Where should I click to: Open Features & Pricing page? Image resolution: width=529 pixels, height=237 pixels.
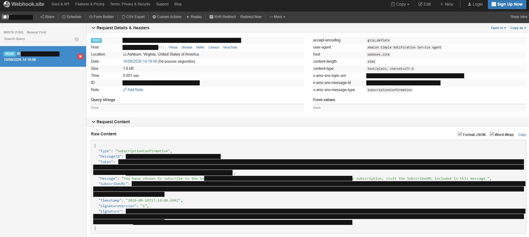point(90,4)
